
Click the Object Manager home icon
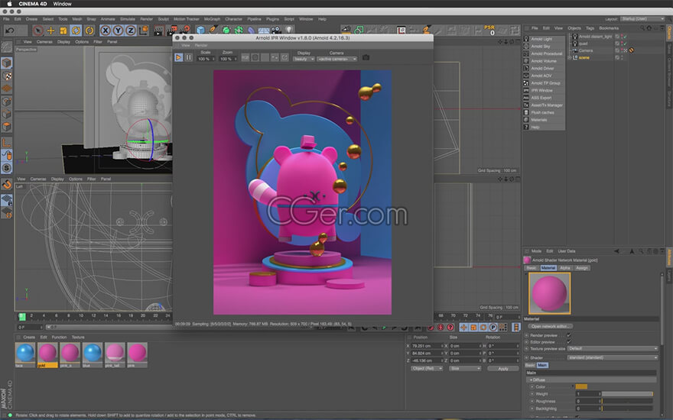click(x=649, y=28)
